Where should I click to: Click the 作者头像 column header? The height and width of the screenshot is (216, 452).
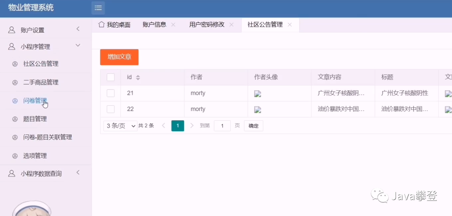pos(279,77)
